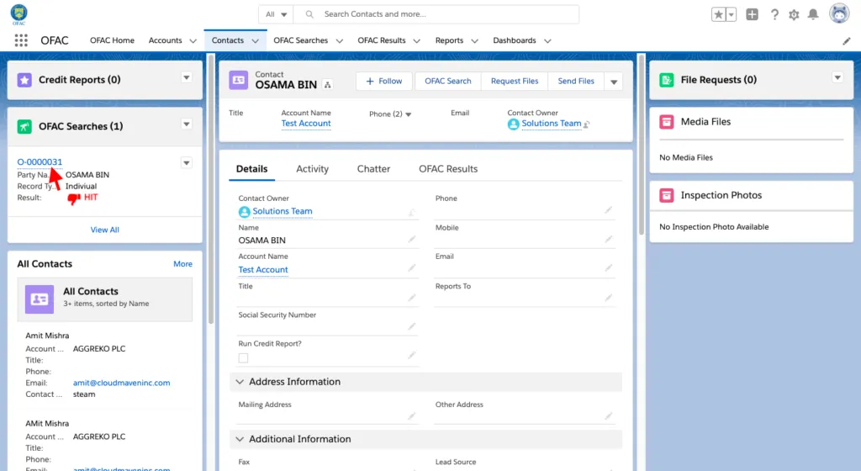Collapse the Address Information section
The image size is (861, 471).
coord(240,382)
